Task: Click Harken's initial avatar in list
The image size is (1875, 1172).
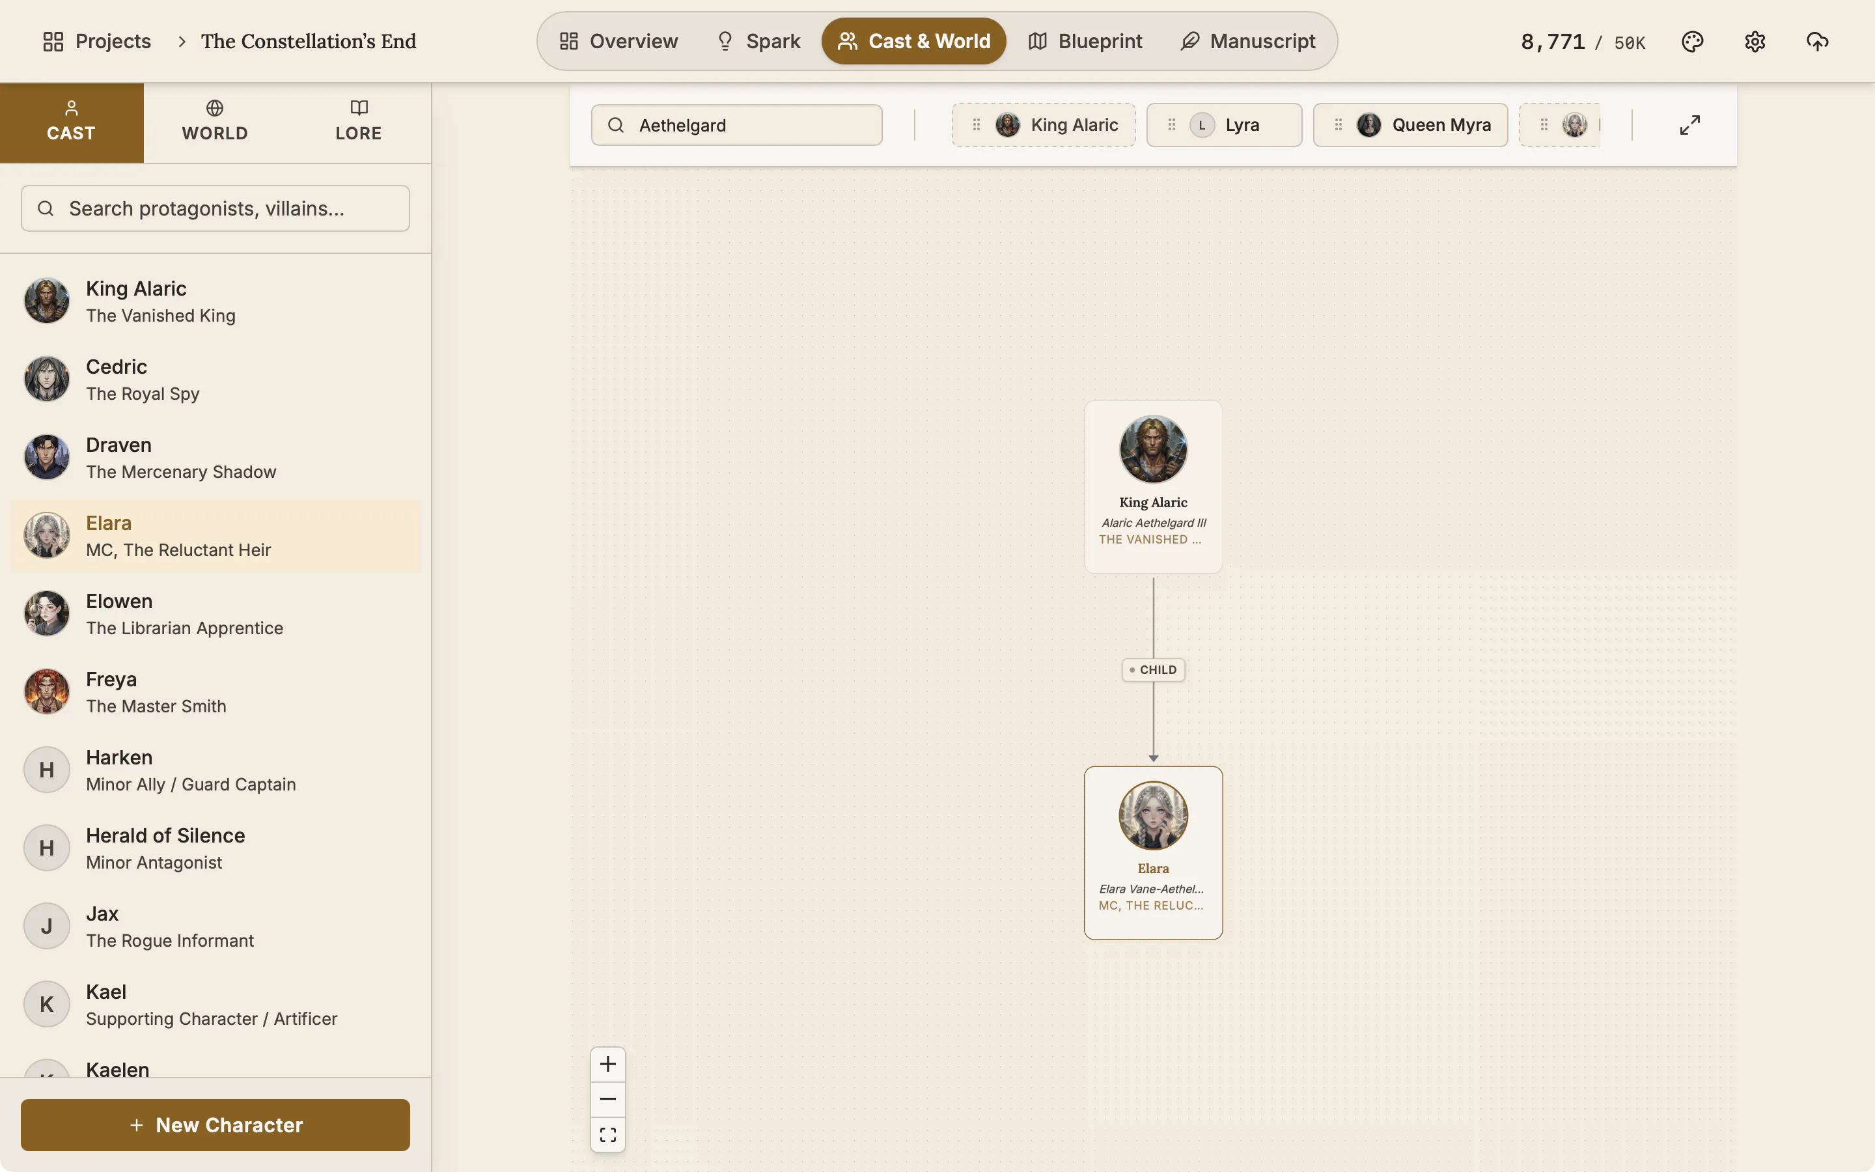Action: coord(46,770)
